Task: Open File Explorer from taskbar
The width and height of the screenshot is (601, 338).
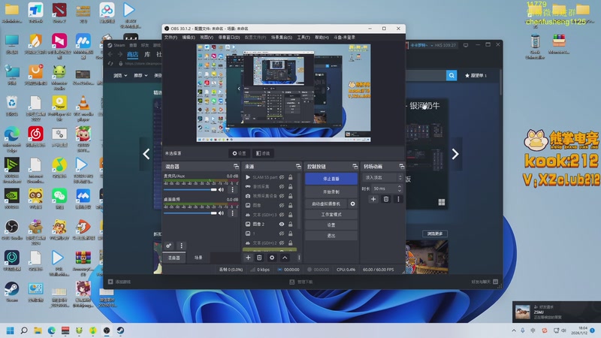Action: coord(38,330)
